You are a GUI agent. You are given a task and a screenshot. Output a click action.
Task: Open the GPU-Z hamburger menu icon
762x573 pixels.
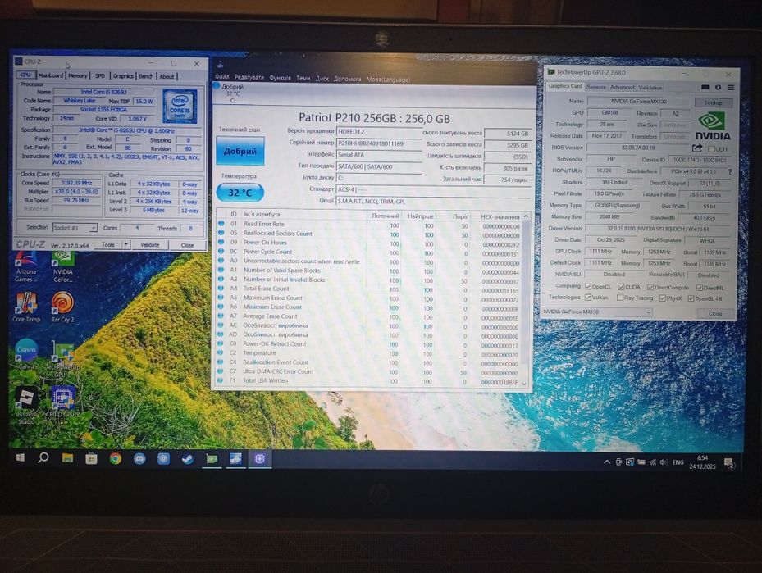(731, 88)
